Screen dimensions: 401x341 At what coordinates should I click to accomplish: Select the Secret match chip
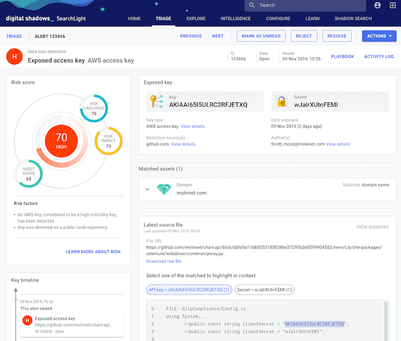click(x=265, y=290)
